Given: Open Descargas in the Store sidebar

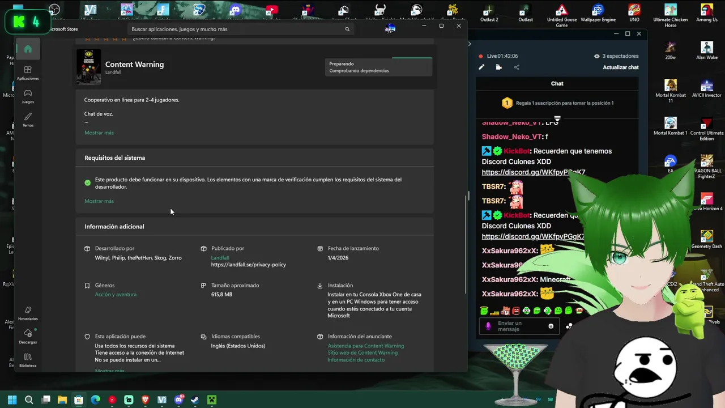Looking at the screenshot, I should pos(28,337).
